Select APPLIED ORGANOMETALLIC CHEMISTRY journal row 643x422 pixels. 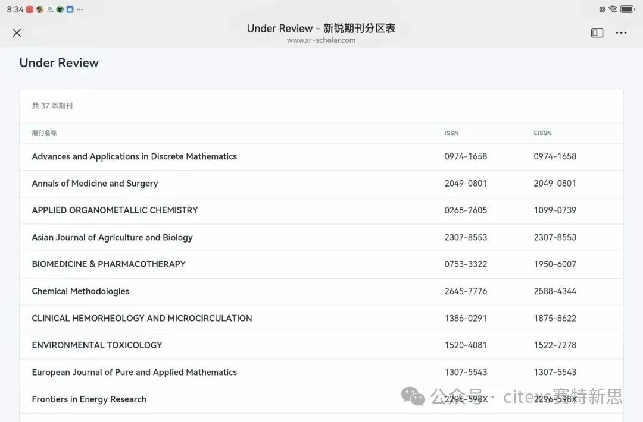(114, 210)
